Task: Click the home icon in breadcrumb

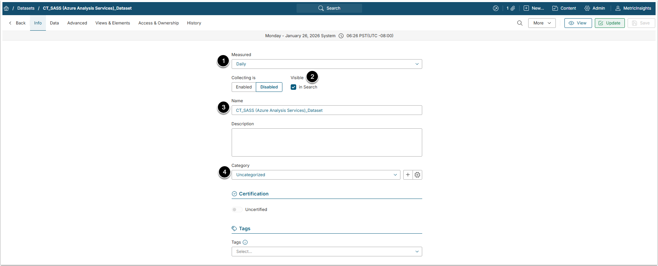Action: (x=6, y=8)
